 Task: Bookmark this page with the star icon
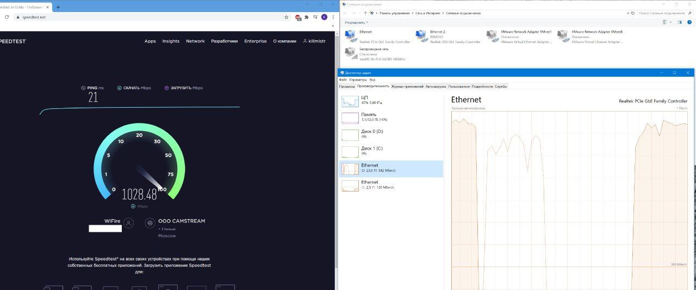[287, 17]
